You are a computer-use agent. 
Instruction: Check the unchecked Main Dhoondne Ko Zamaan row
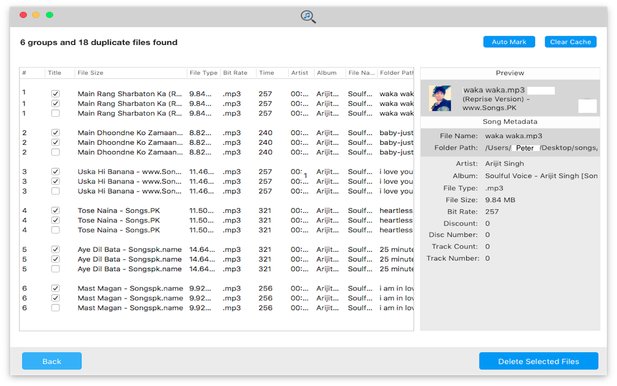click(x=55, y=152)
